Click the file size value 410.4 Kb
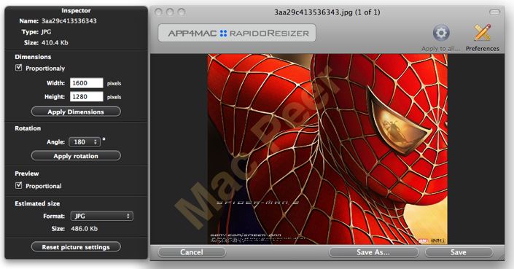This screenshot has width=514, height=269. click(x=55, y=42)
